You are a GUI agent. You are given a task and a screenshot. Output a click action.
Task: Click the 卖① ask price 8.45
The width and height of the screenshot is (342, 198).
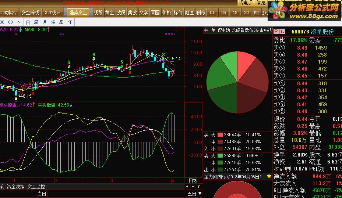(302, 76)
